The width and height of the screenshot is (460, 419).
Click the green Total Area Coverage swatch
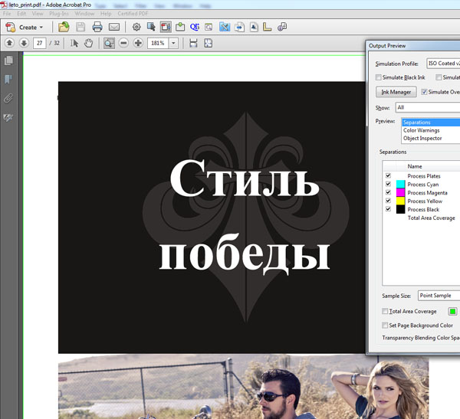click(452, 311)
